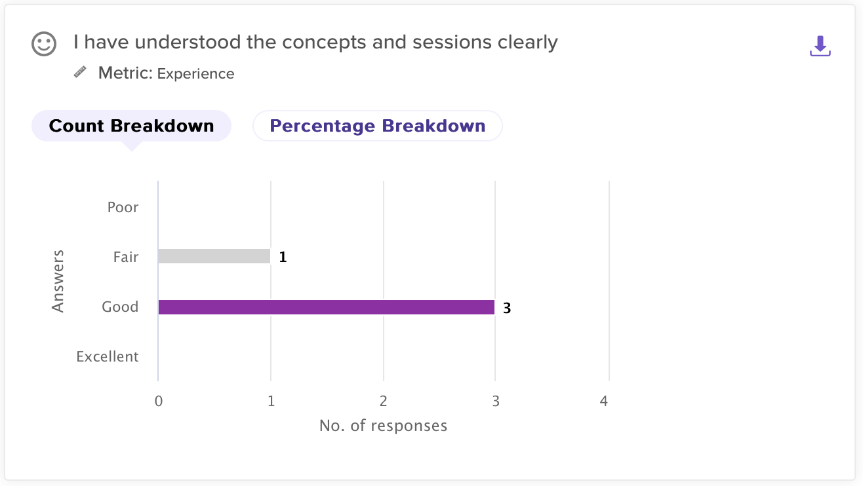
Task: Click the 2 tick on the horizontal axis
Action: tap(384, 401)
